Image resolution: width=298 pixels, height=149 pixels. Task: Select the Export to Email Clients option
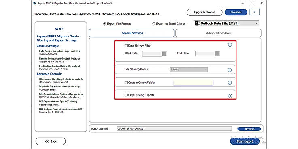tap(154, 24)
